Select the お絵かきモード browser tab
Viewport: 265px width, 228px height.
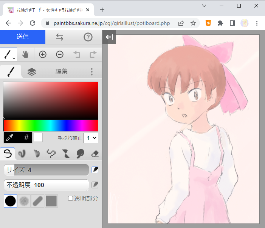click(x=48, y=10)
